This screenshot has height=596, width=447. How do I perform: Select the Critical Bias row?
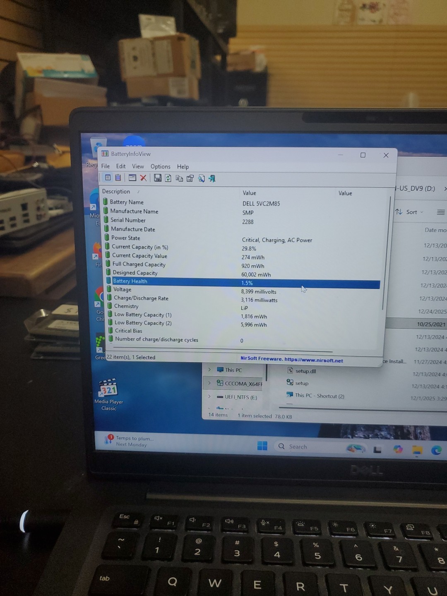[x=244, y=331]
